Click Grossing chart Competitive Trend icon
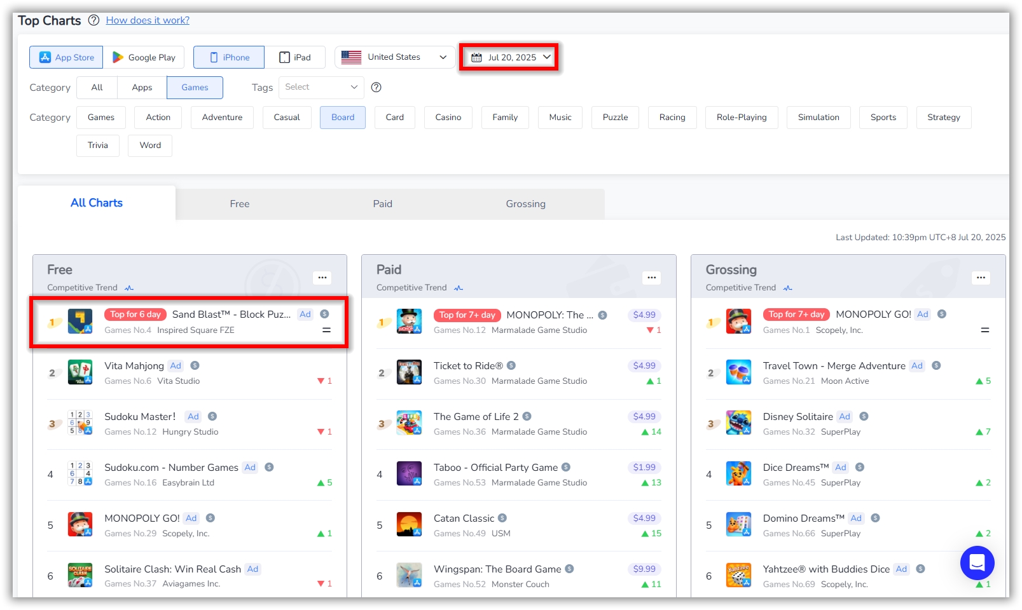The width and height of the screenshot is (1022, 610). (788, 288)
